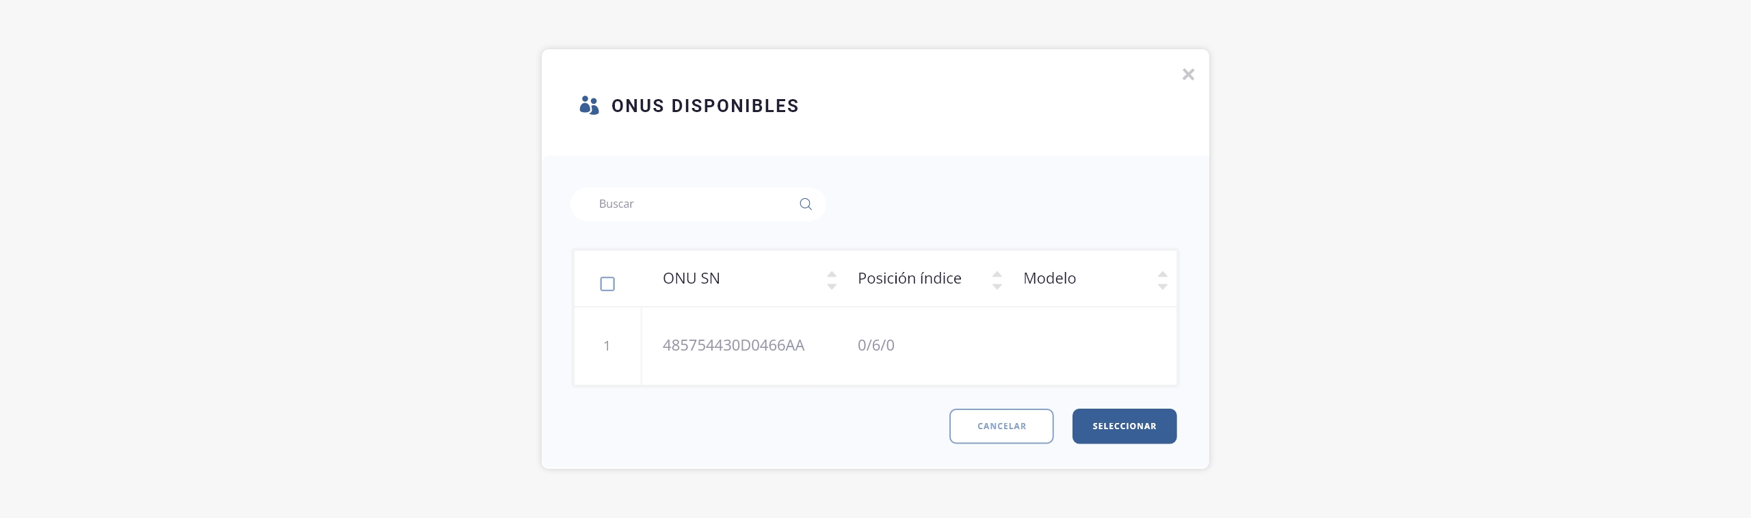
Task: Sort Modelo ascending with up arrow
Action: (1163, 274)
